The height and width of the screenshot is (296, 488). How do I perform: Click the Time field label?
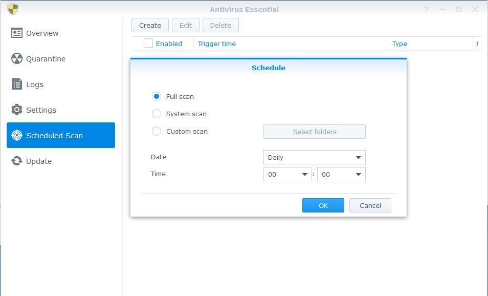point(158,174)
